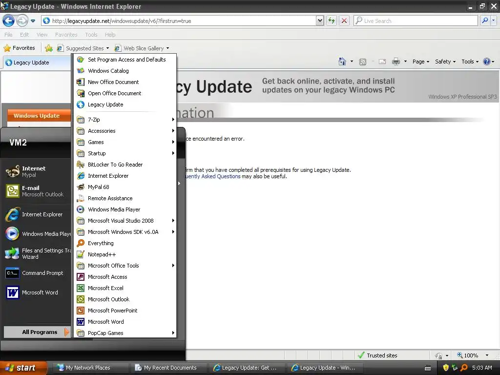This screenshot has width=500, height=375.
Task: Click Live Search magnifier button
Action: pyautogui.click(x=485, y=21)
